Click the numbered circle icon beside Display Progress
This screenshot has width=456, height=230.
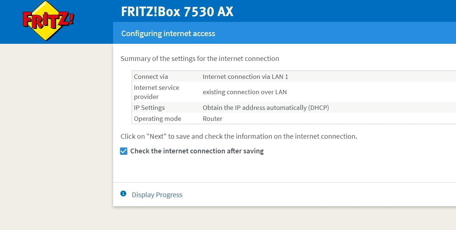(123, 193)
